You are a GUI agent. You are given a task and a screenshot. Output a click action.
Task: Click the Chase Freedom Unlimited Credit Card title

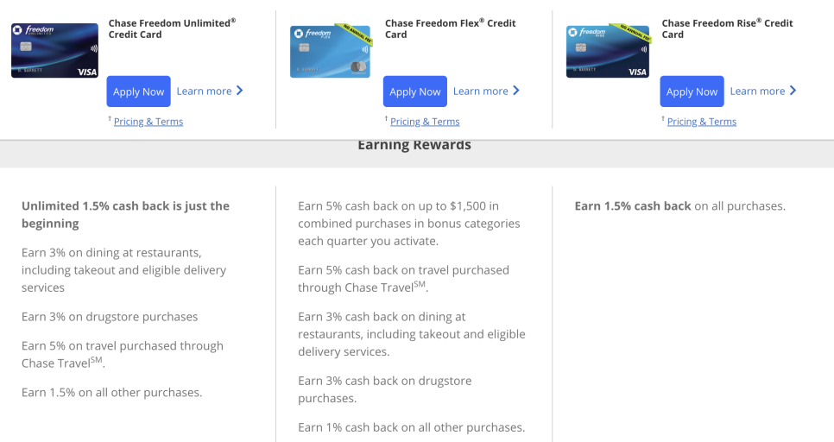click(172, 28)
